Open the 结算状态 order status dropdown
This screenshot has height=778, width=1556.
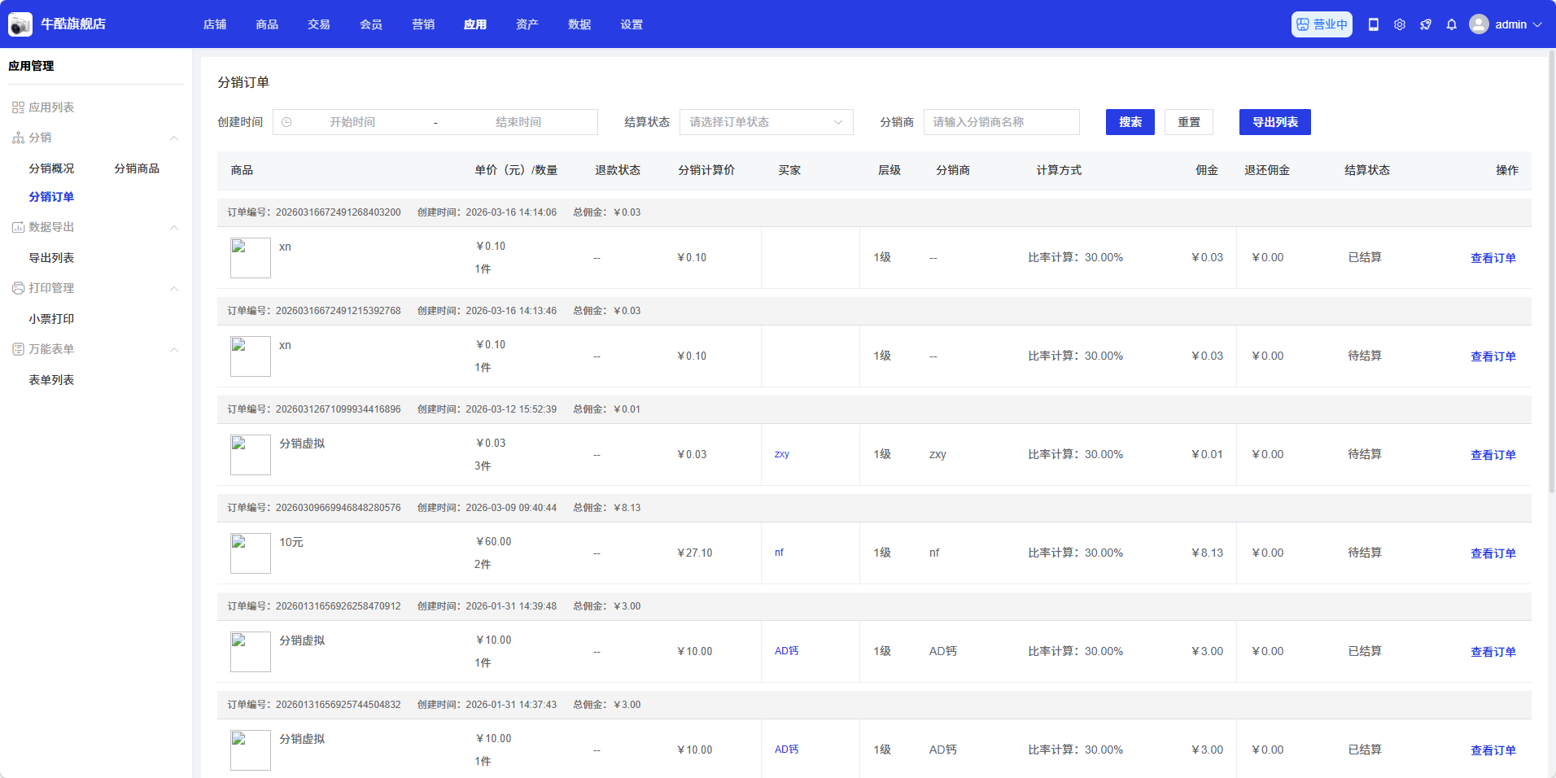point(766,122)
